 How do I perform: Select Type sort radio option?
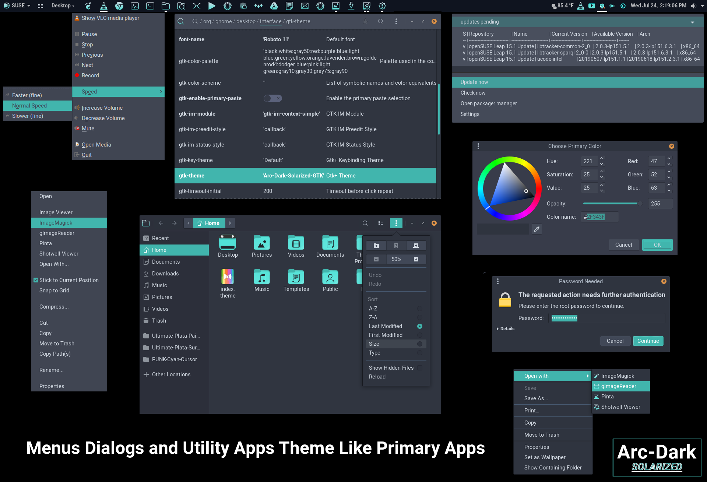[x=420, y=353]
